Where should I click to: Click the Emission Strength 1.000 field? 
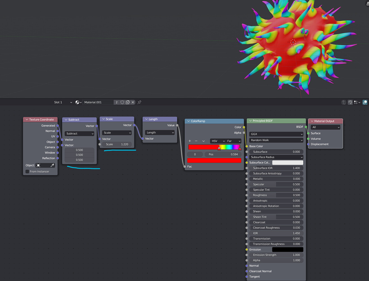pyautogui.click(x=276, y=255)
